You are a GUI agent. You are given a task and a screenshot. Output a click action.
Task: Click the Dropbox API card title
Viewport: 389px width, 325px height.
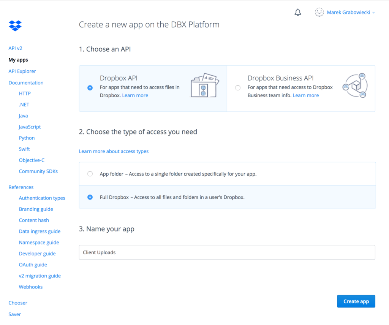pos(119,78)
